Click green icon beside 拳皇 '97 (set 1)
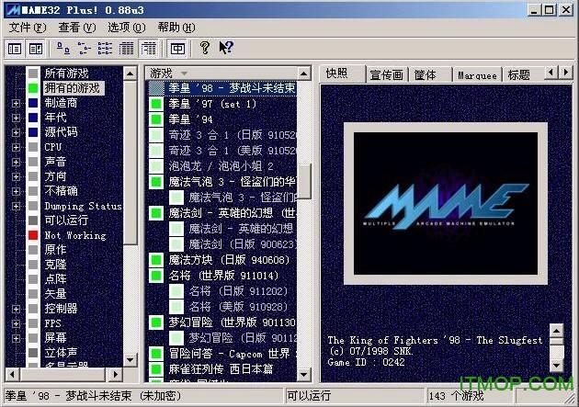Screen dimensions: 579x407 pos(156,104)
